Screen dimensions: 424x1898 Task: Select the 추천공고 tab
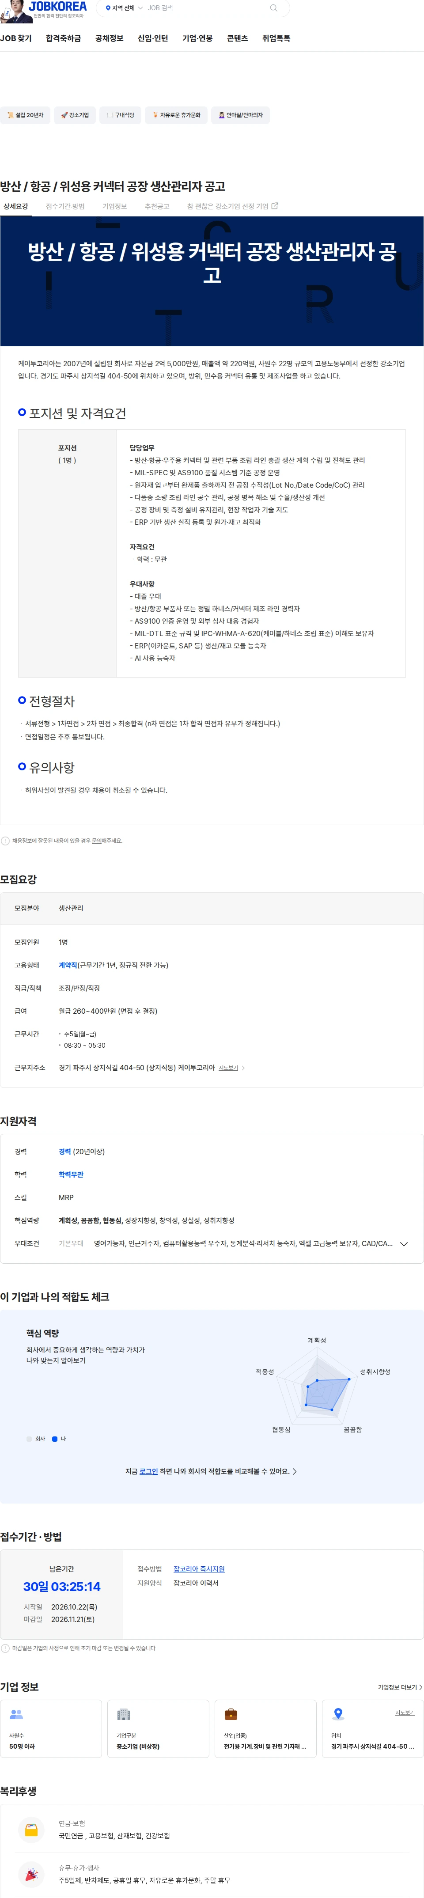tap(157, 206)
